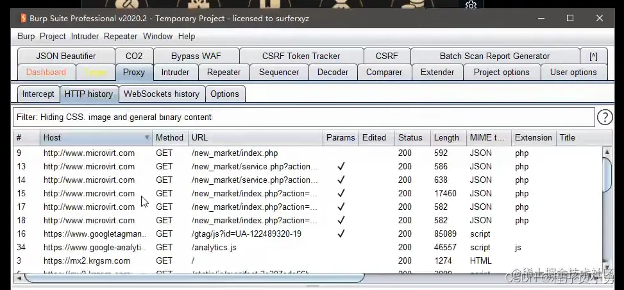Open the proxy Options sub-tab
The image size is (624, 290).
225,94
